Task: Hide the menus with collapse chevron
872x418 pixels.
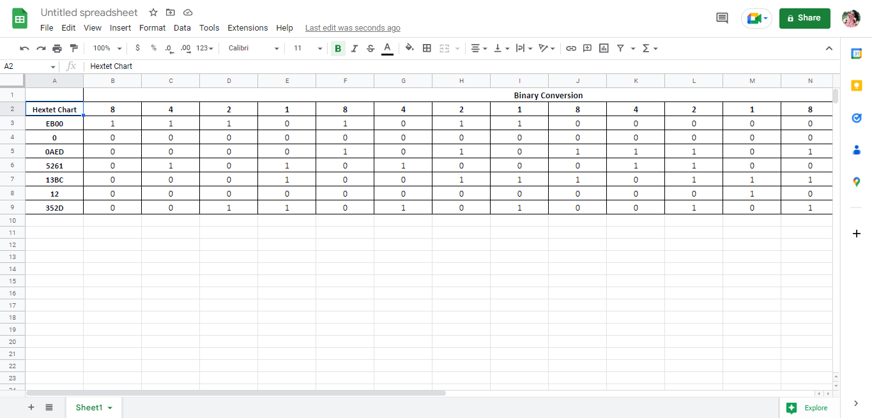Action: 829,49
